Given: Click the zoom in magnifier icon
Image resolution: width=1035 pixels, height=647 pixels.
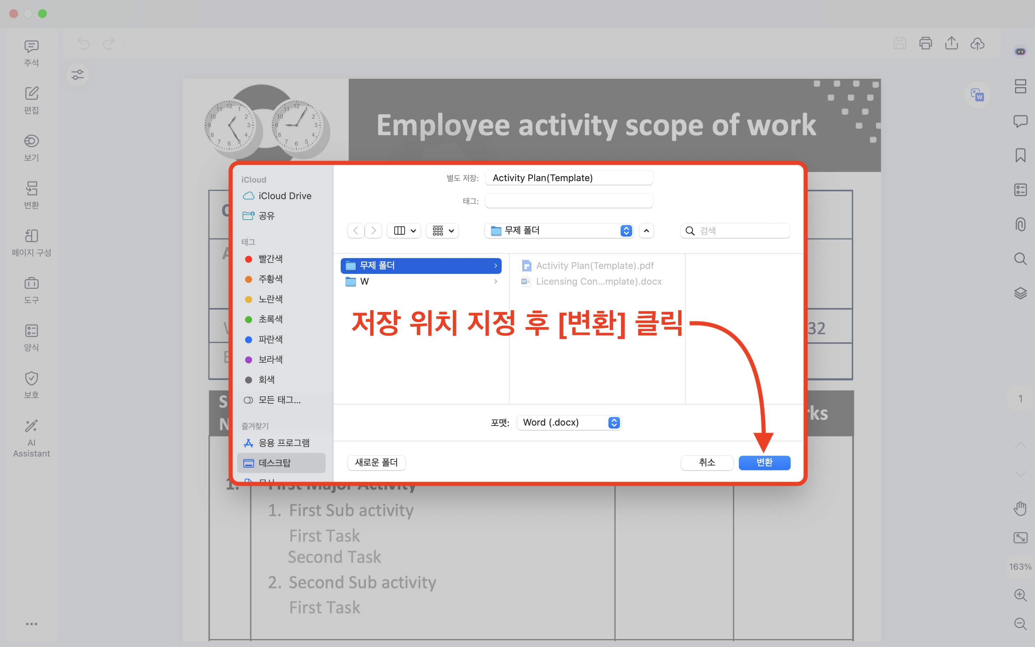Looking at the screenshot, I should [1020, 595].
